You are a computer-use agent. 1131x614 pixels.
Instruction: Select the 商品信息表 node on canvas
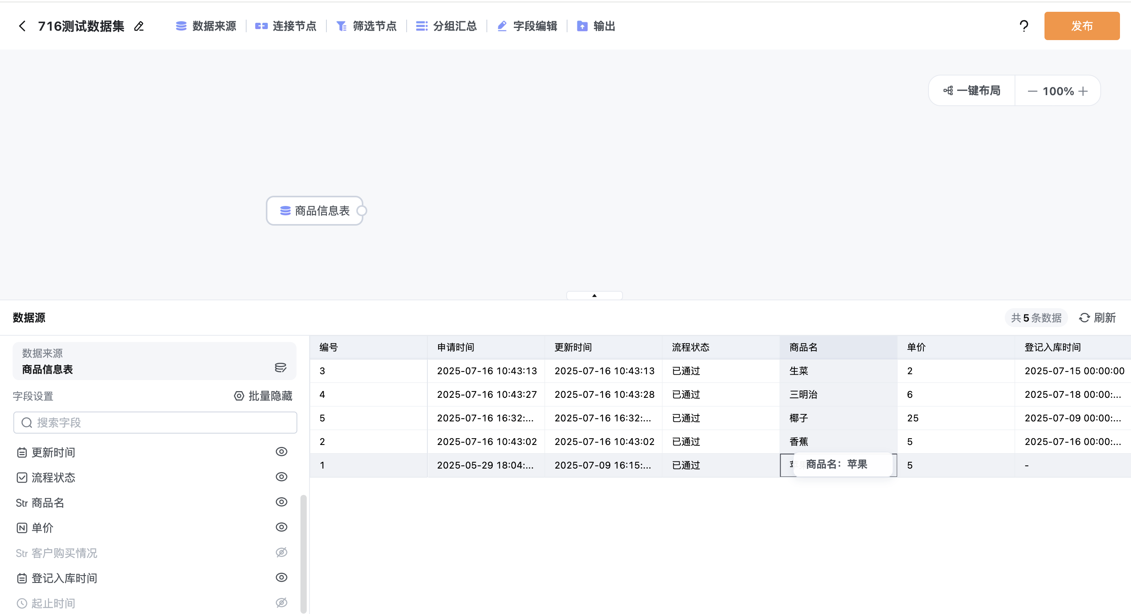[314, 211]
